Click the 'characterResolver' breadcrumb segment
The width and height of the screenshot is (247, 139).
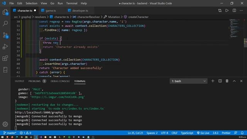tap(88, 17)
